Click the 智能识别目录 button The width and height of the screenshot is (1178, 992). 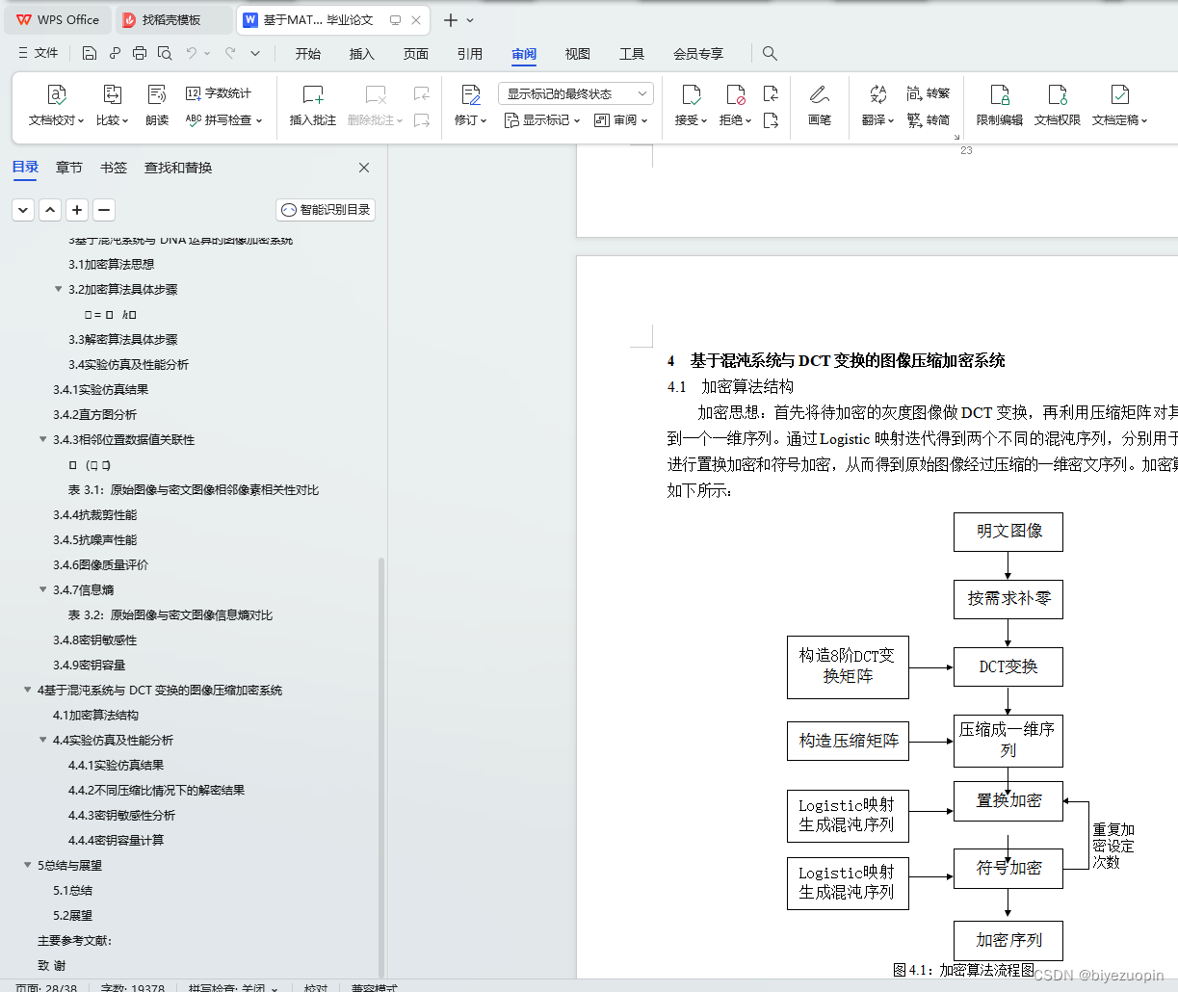(326, 209)
